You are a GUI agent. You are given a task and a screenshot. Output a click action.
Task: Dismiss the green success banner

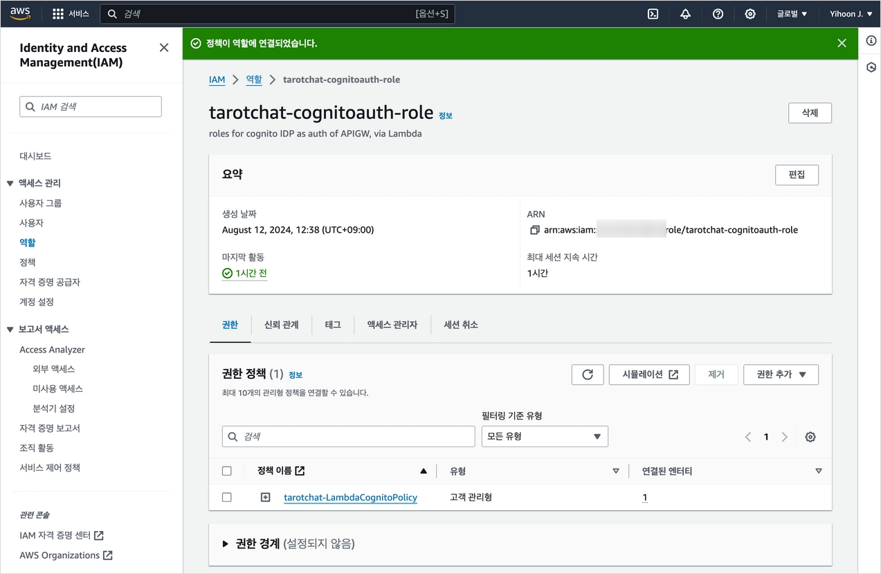pos(842,43)
